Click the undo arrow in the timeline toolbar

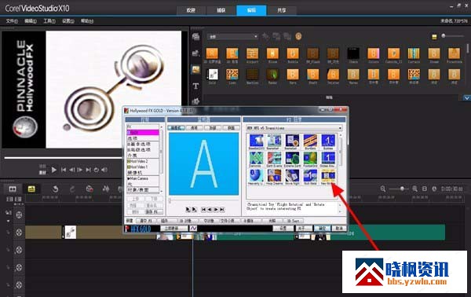(x=55, y=189)
